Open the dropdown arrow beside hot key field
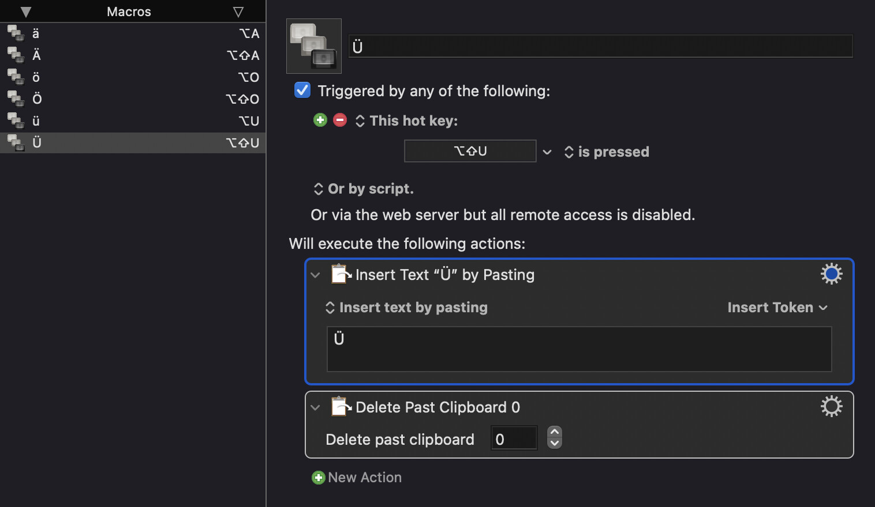 click(x=547, y=152)
